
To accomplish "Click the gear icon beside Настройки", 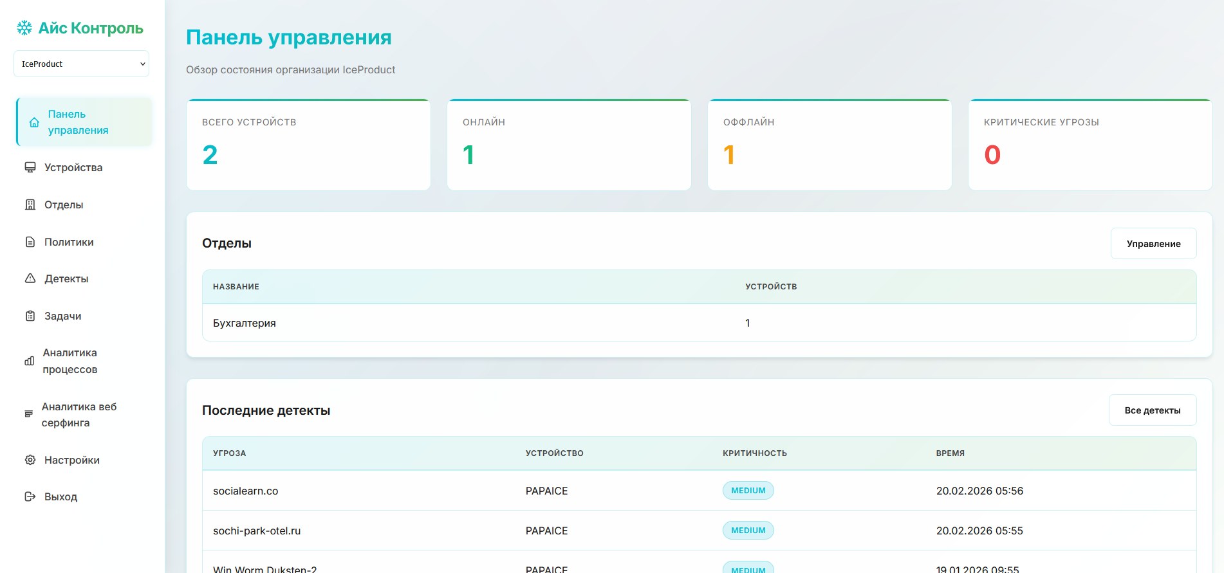I will pyautogui.click(x=30, y=460).
